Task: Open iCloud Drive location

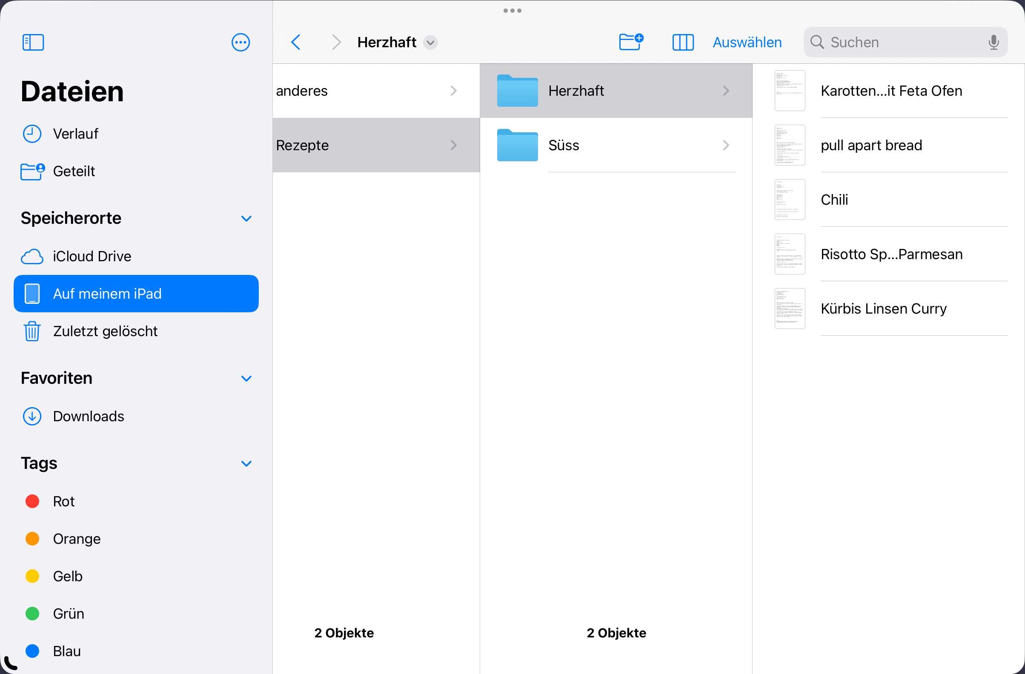Action: 92,256
